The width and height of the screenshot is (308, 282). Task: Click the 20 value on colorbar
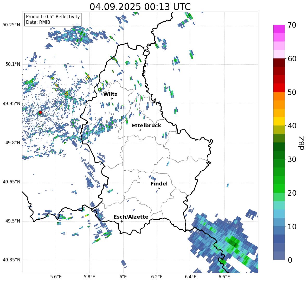(292, 193)
